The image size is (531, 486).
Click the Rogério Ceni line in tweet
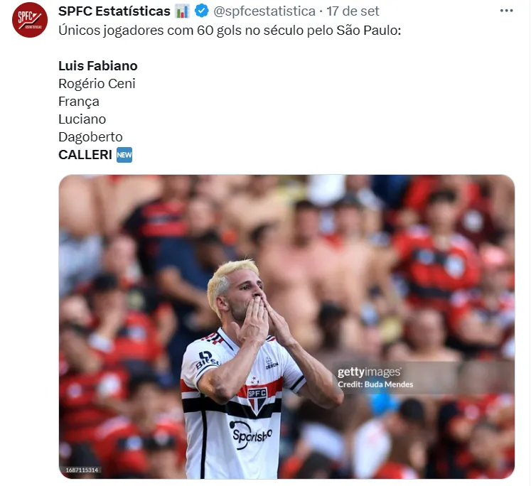pos(97,84)
